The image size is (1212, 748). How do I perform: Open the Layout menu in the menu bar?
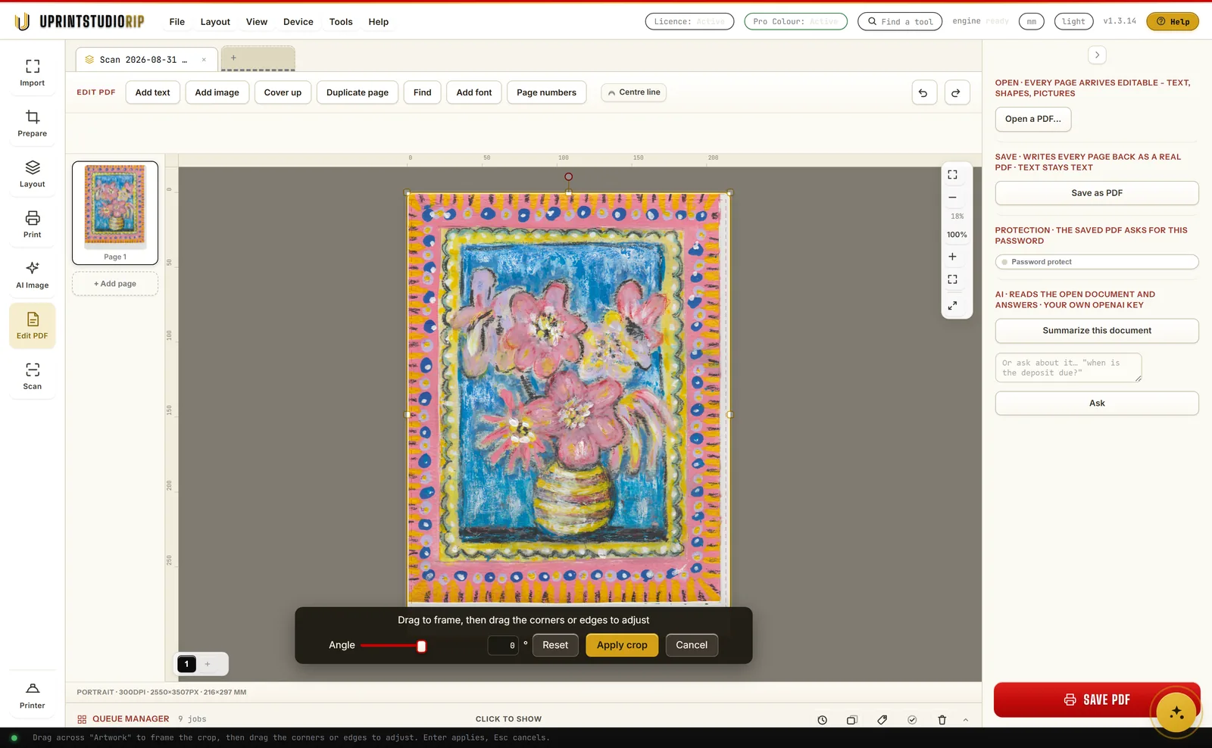tap(215, 22)
